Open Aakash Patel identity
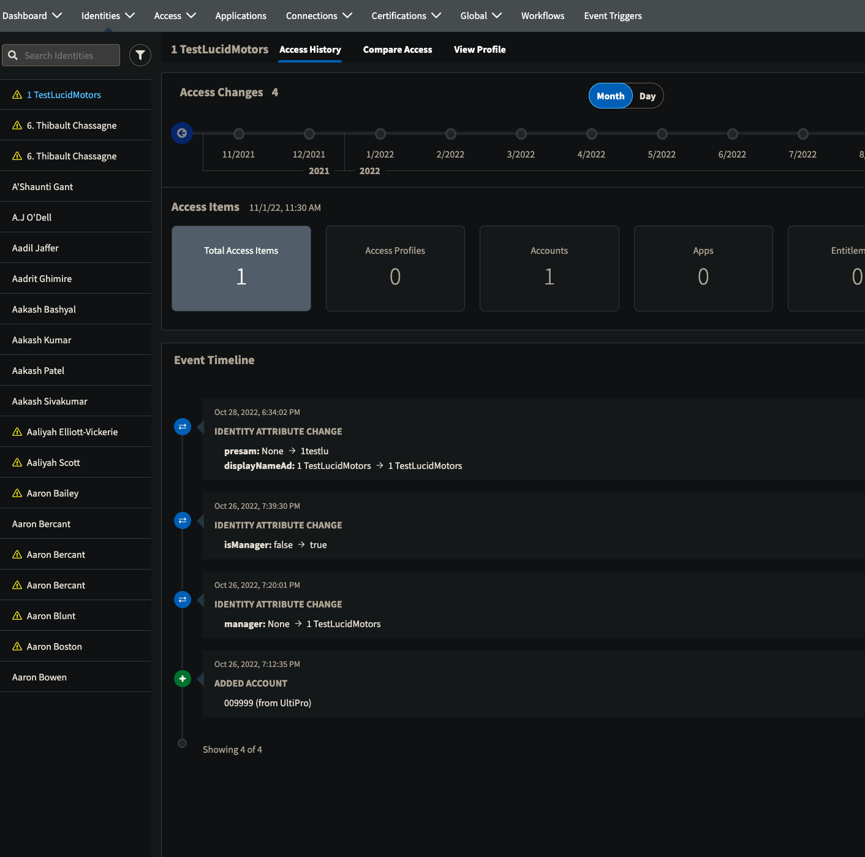Image resolution: width=865 pixels, height=857 pixels. 76,370
